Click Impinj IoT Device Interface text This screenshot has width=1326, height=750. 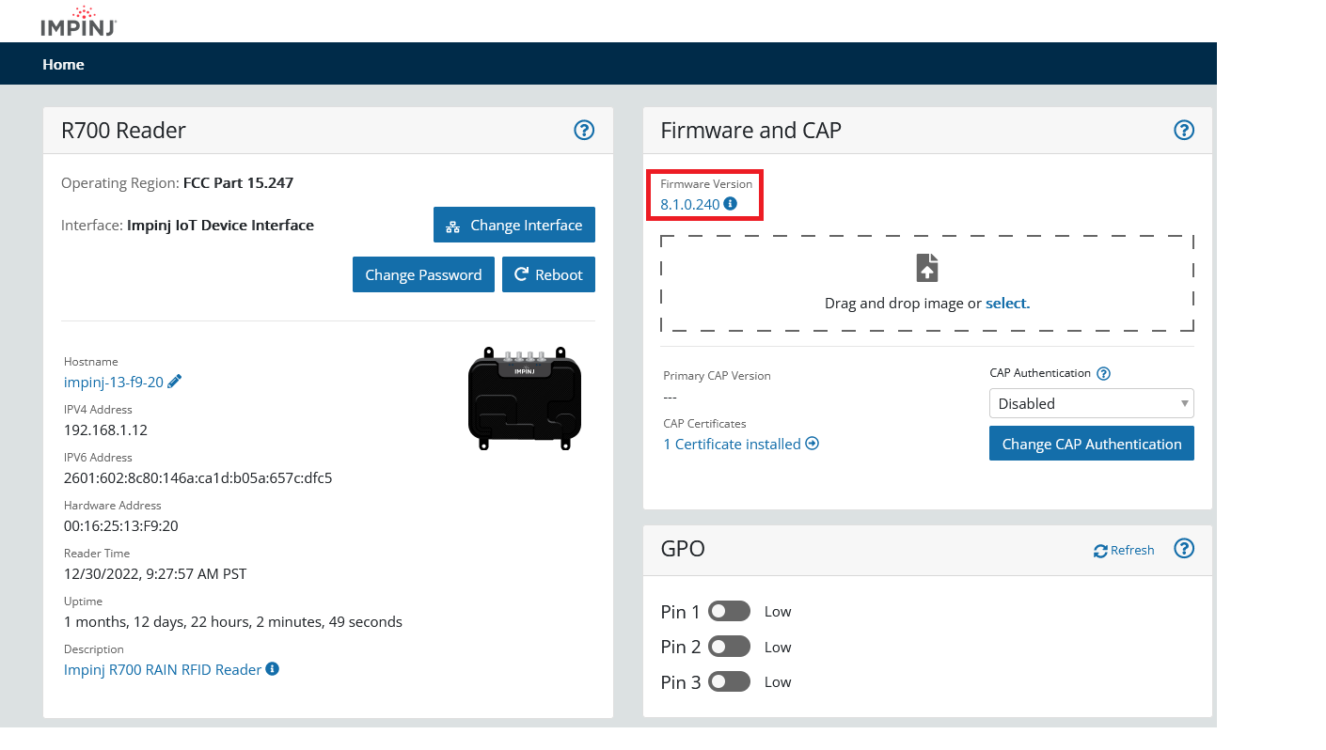coord(220,225)
